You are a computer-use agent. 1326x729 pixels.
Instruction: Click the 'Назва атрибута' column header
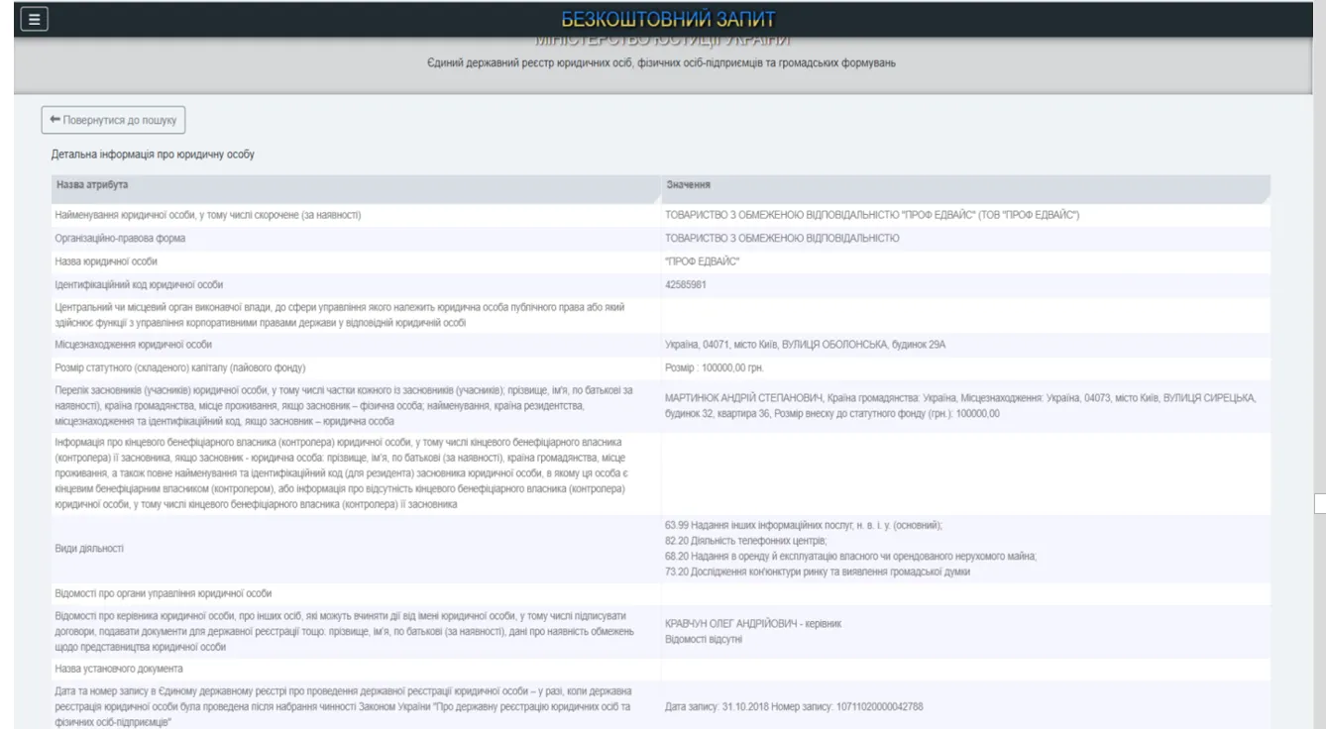(92, 185)
